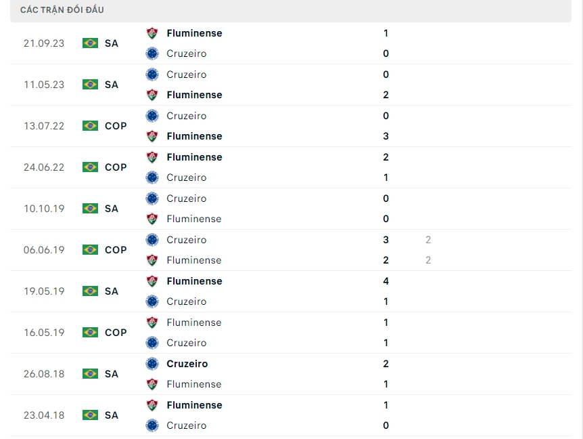Viewport: 583px width, 439px height.
Task: Click Cruzeiro crest in the 26.08.18 match
Action: (x=152, y=364)
